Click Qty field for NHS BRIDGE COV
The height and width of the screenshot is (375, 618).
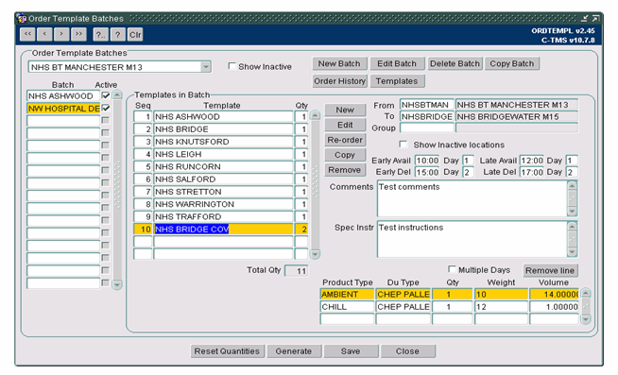301,229
